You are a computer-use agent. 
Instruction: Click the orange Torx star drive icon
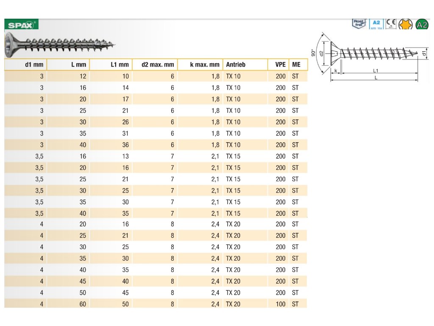[x=406, y=24]
